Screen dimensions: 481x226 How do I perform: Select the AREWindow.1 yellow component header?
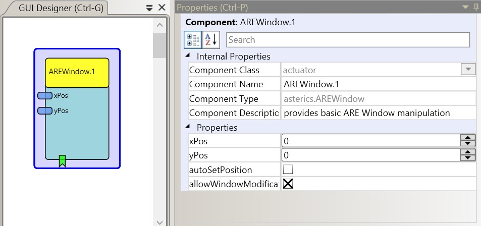coord(77,73)
